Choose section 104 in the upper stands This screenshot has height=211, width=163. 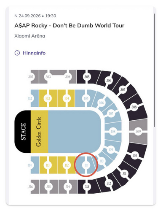(x=67, y=98)
